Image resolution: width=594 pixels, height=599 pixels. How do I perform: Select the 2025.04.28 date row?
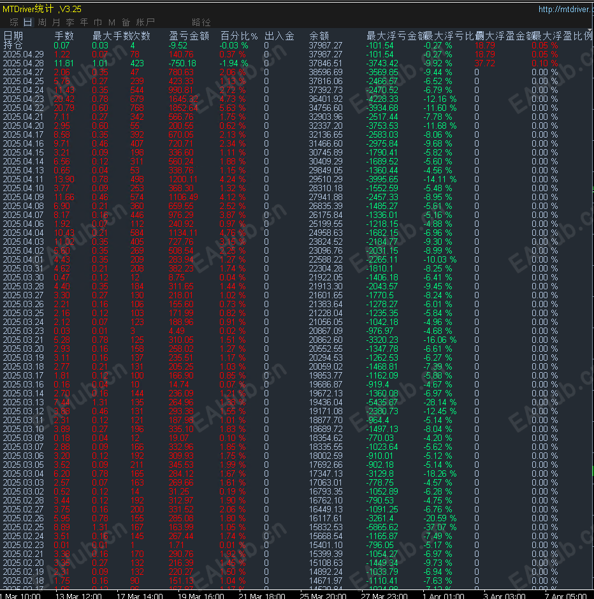[24, 63]
